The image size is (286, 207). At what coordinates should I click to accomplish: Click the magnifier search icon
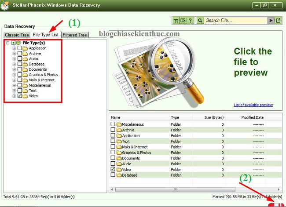point(200,20)
